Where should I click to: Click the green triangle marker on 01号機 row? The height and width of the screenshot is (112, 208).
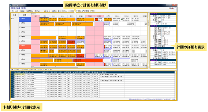[x=122, y=20]
